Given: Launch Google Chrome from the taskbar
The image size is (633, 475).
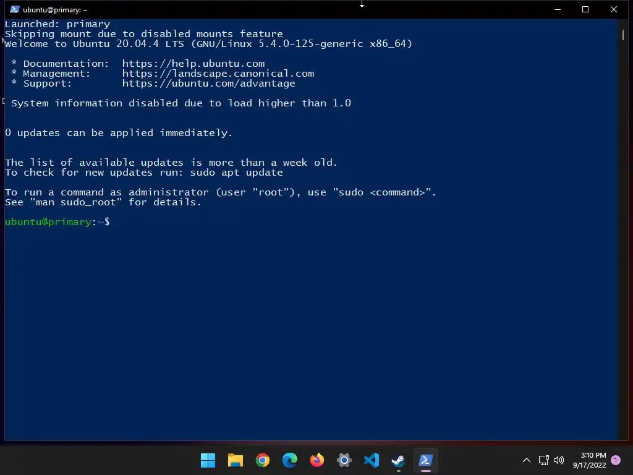Looking at the screenshot, I should [262, 460].
